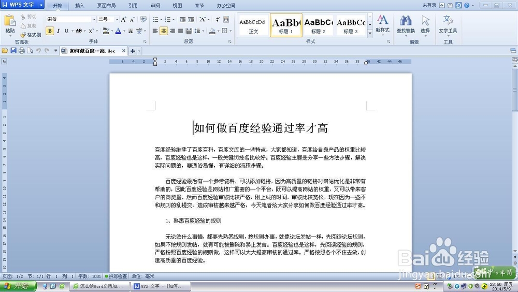Click the increase indent icon

click(191, 20)
